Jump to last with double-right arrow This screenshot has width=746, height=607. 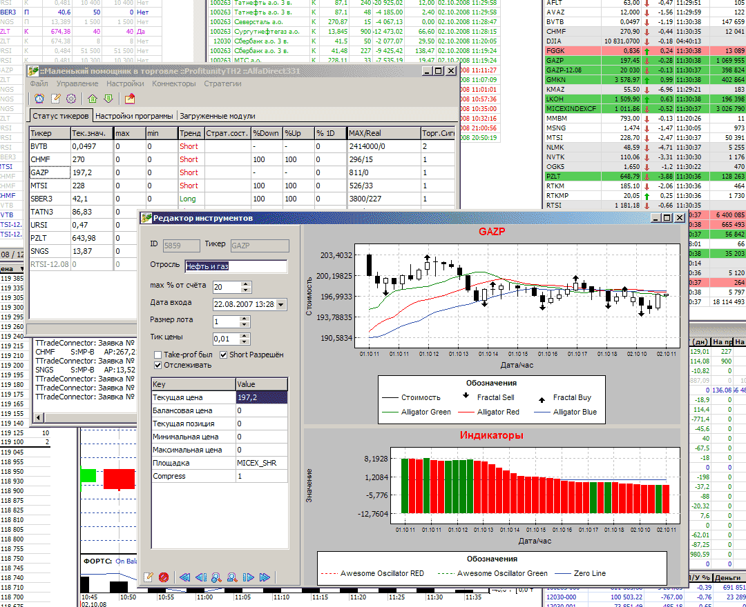click(x=265, y=577)
